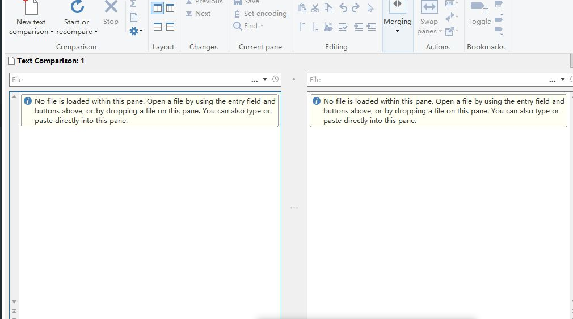Click the left pane file history icon
Screen dimensions: 573x319
click(x=275, y=79)
